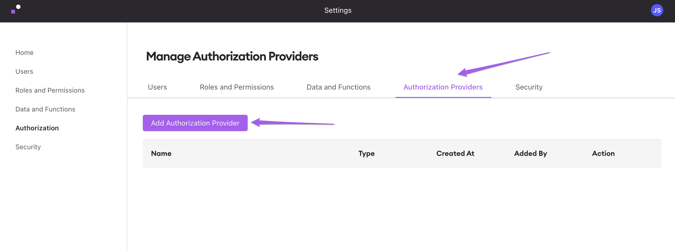Select Data and Functions in the sidebar

45,109
